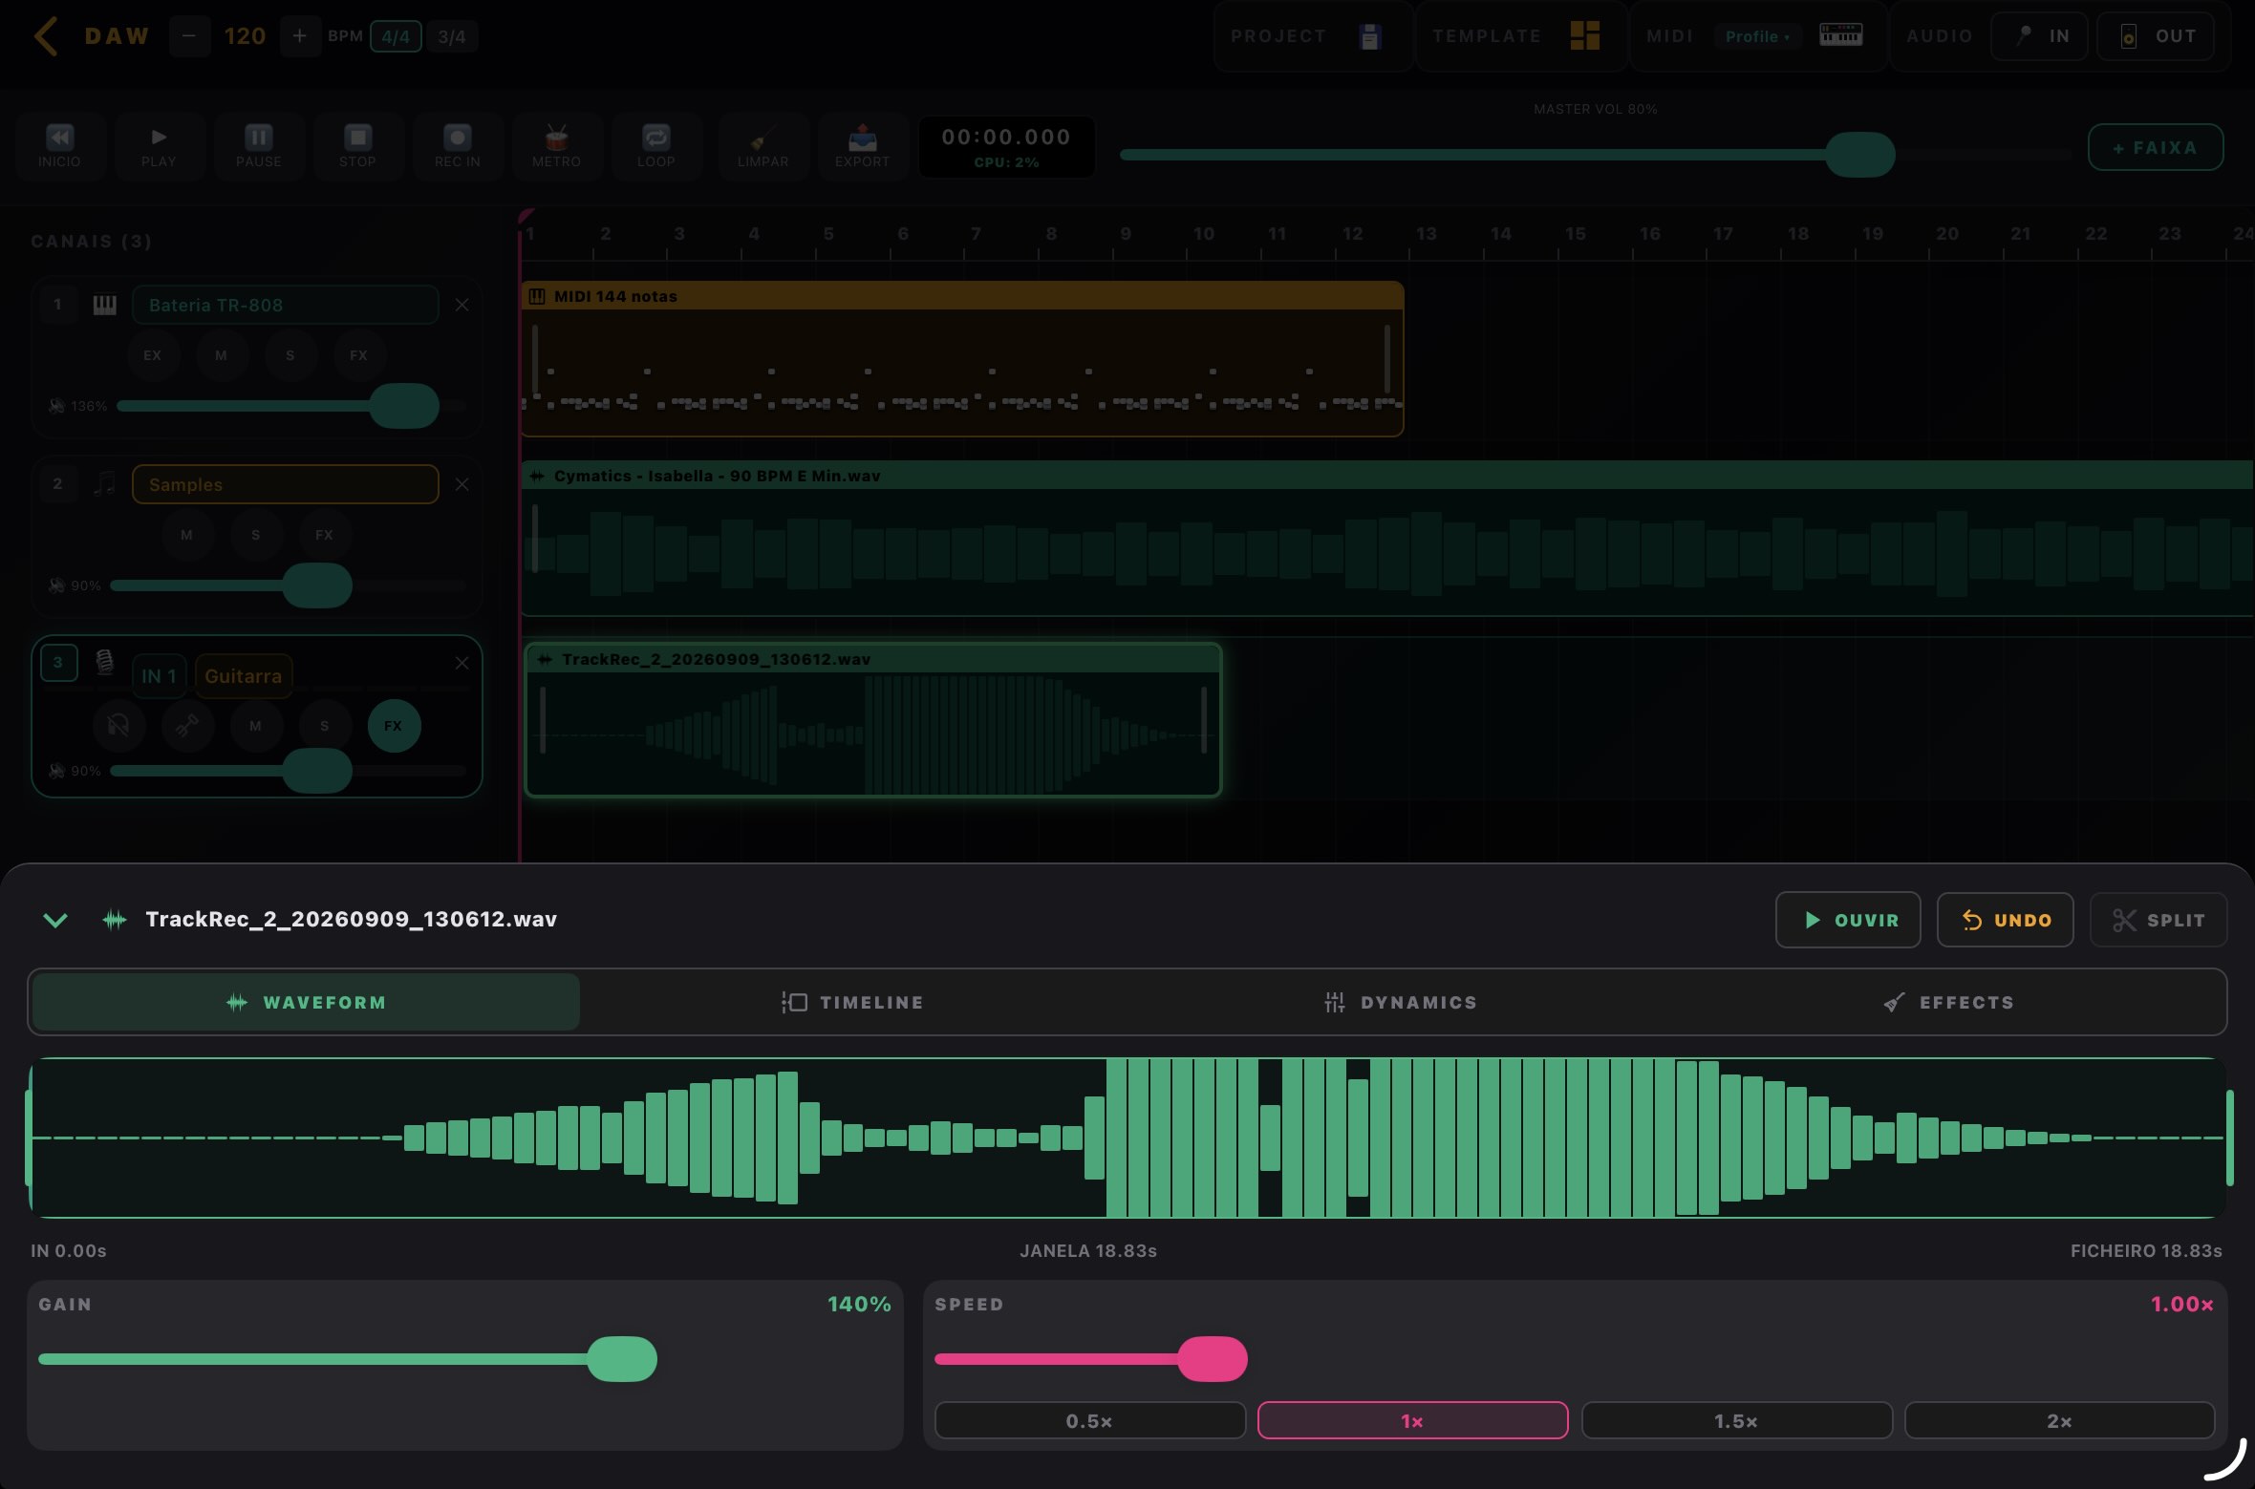This screenshot has width=2255, height=1489.
Task: Click the music note icon on track 2
Action: pyautogui.click(x=104, y=484)
